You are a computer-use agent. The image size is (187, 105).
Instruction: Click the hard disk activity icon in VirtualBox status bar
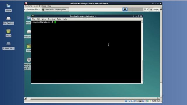tap(126, 101)
